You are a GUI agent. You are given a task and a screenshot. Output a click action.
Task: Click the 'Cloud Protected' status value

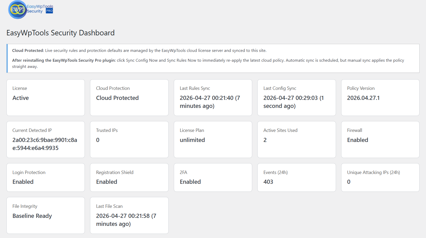117,98
